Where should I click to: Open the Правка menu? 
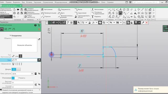pyautogui.click(x=8, y=2)
